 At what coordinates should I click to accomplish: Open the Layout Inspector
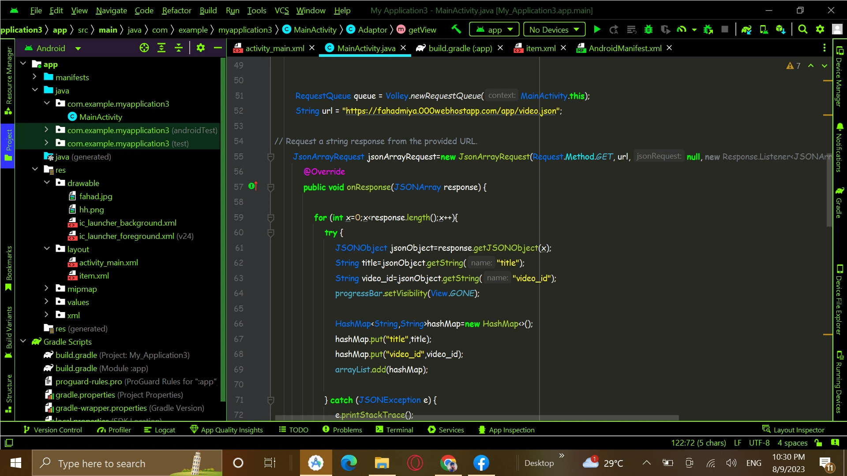793,430
